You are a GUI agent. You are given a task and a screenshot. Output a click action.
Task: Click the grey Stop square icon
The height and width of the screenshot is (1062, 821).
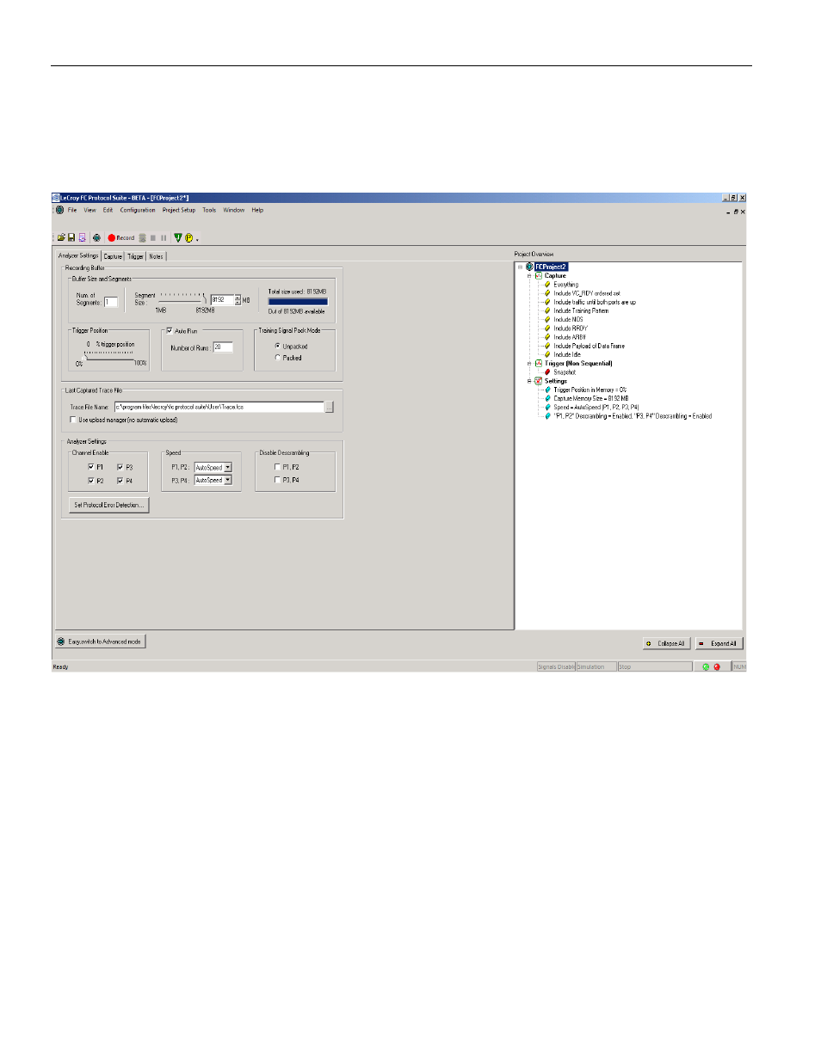[x=153, y=238]
